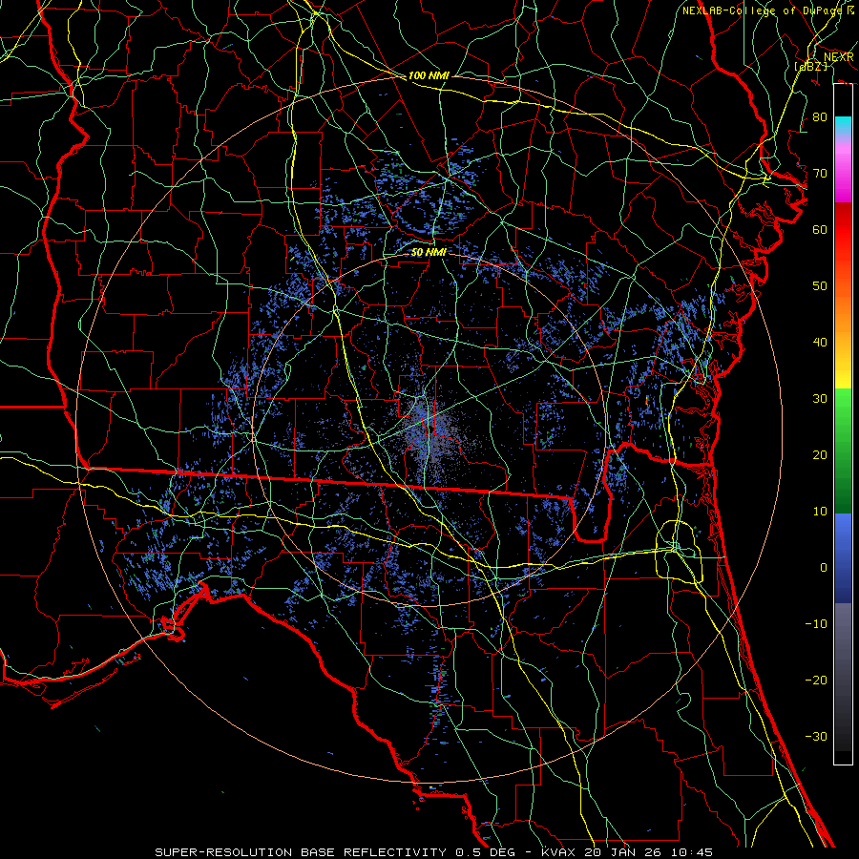Click the "20" value on the dBZ scale
Screen dimensions: 859x859
click(820, 454)
